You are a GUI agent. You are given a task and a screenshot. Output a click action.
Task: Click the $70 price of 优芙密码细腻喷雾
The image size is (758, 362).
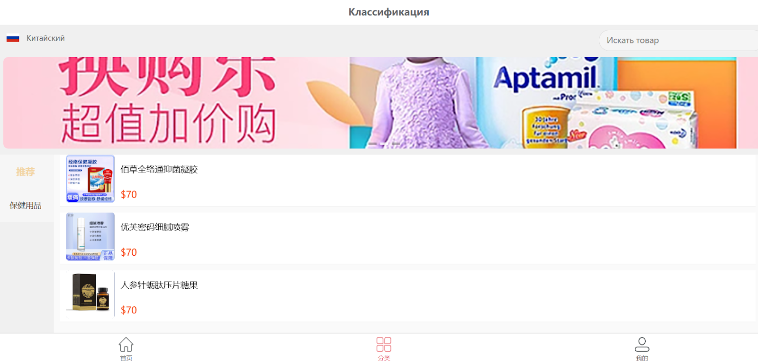[129, 252]
